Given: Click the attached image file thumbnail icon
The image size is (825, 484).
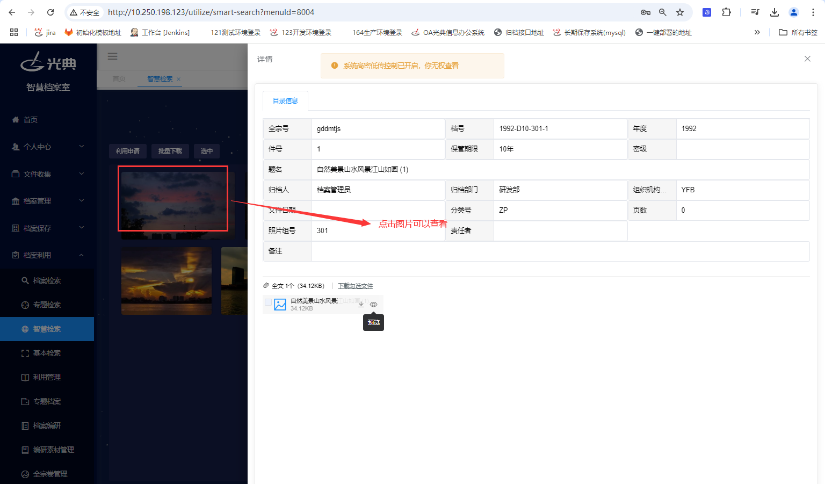Looking at the screenshot, I should [280, 305].
